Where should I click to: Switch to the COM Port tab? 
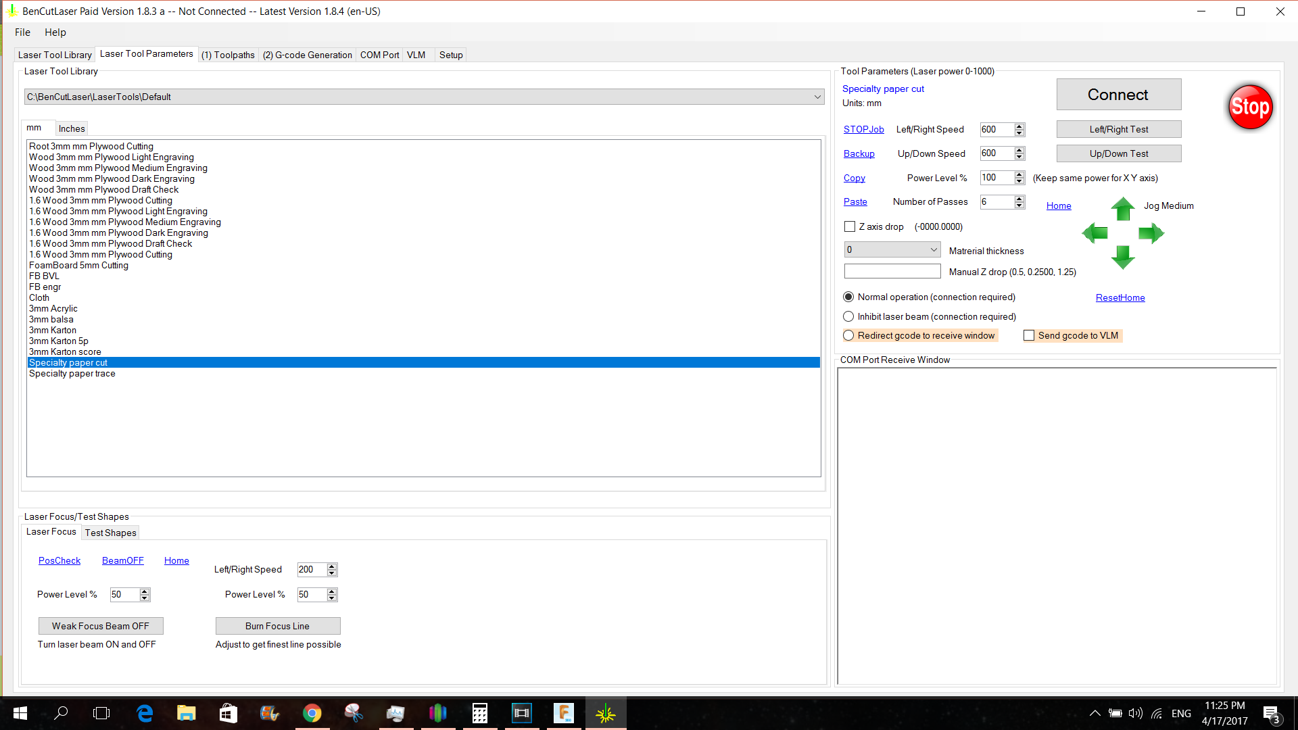coord(379,55)
